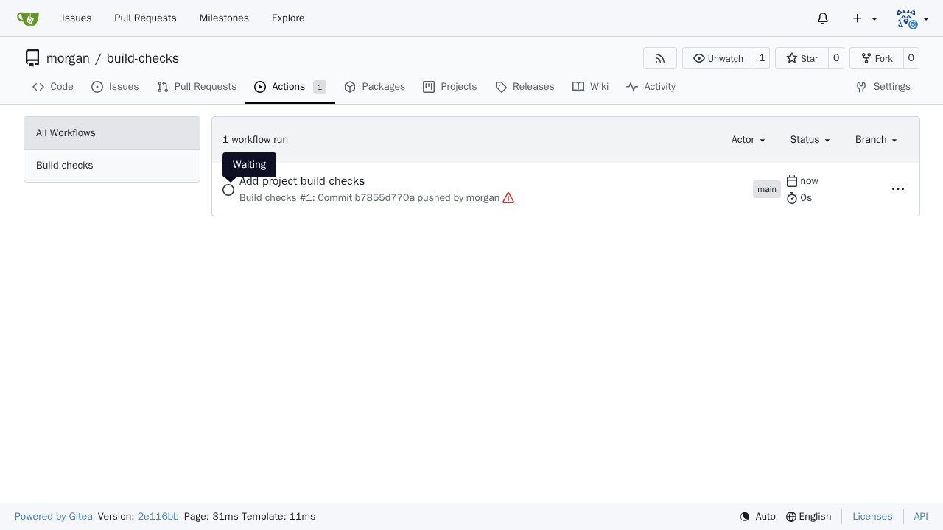The image size is (943, 530).
Task: Open the Add project build checks run
Action: (302, 181)
